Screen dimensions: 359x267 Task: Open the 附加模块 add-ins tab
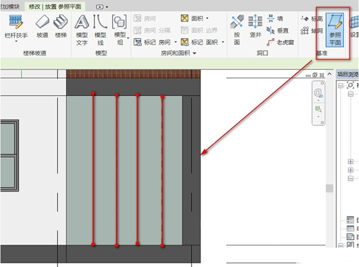click(x=10, y=7)
